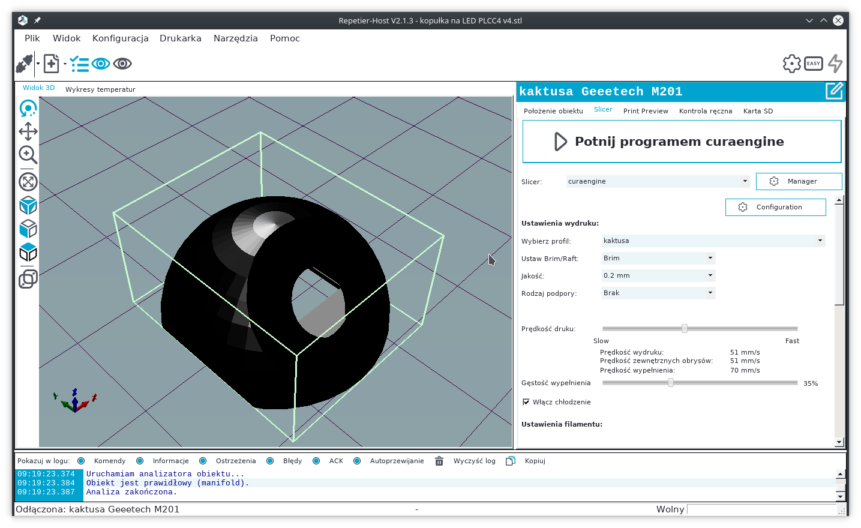Select the Widok 3D tab
Screen dimensions: 861x528
tap(38, 88)
